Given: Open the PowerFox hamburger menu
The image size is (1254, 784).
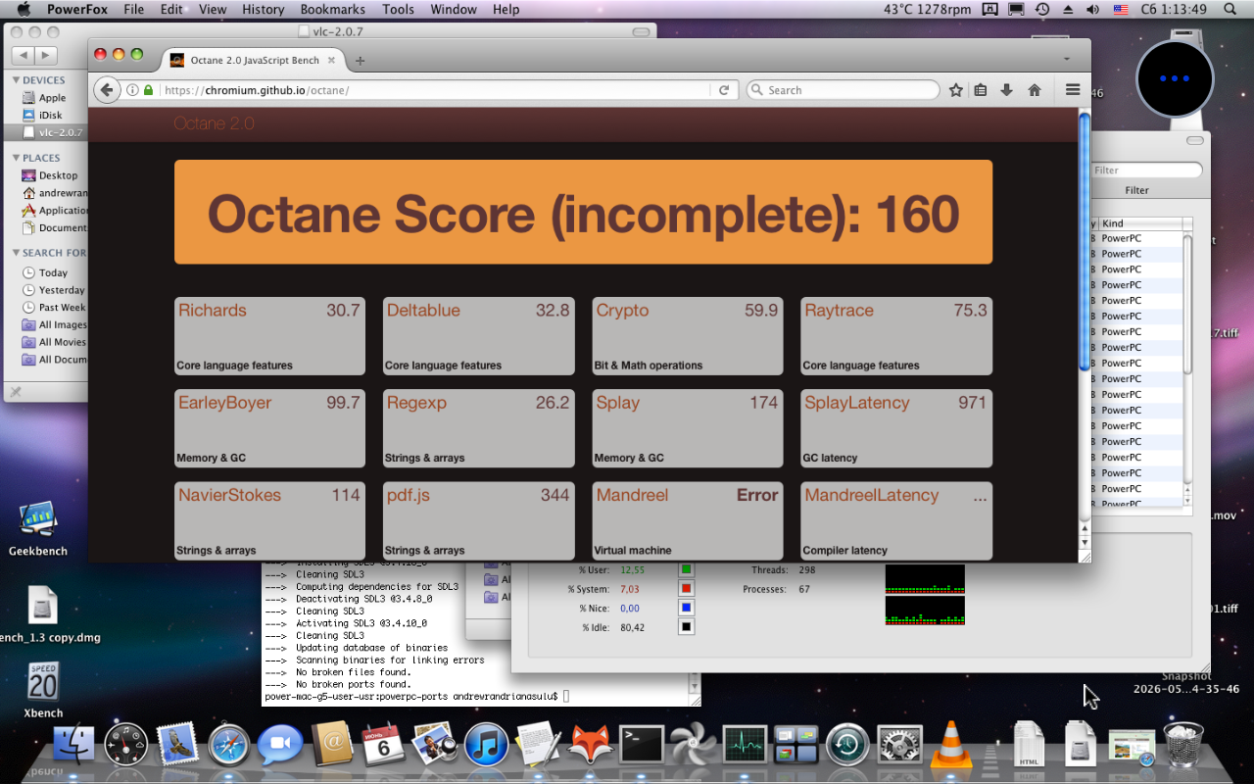Looking at the screenshot, I should (x=1073, y=90).
